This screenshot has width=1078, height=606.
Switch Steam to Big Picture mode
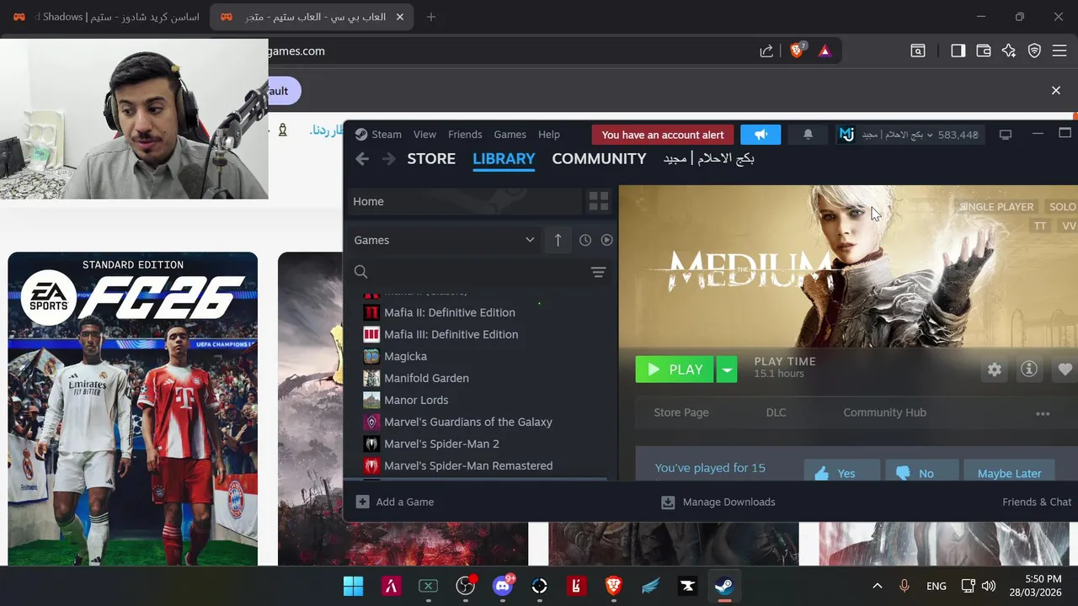point(1005,135)
